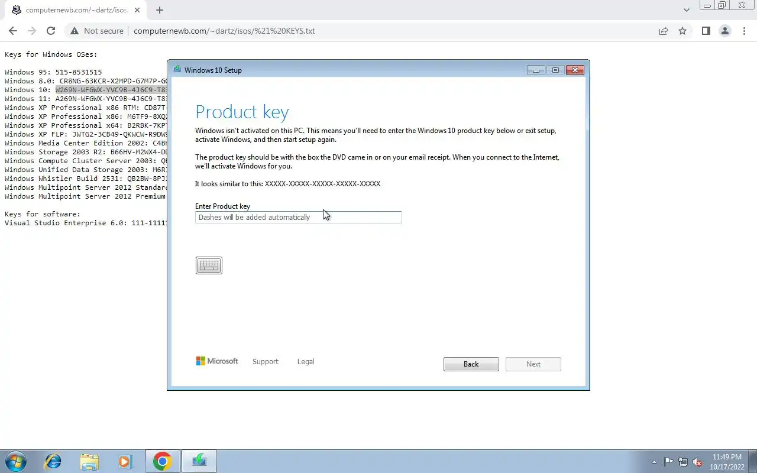Click the Enter Product key field
Image resolution: width=757 pixels, height=473 pixels.
click(298, 217)
